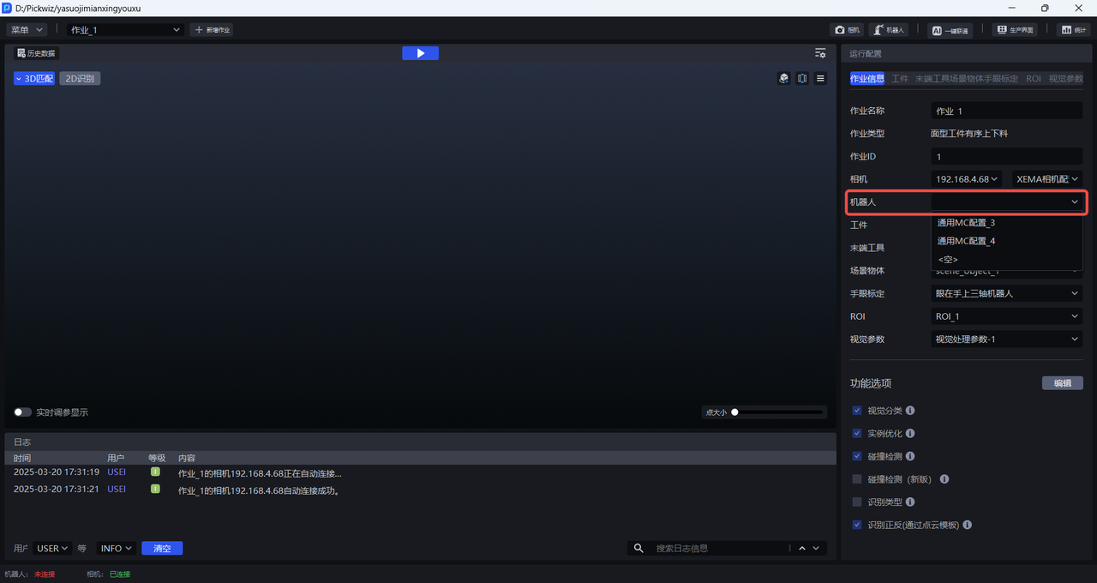Check the 识别类型 checkbox

(x=857, y=502)
